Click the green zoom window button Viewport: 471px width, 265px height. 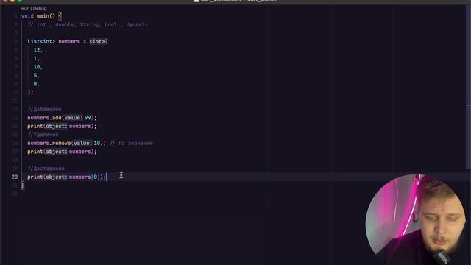[x=20, y=1]
